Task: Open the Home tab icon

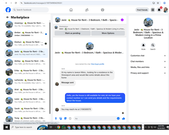Action: point(71,10)
